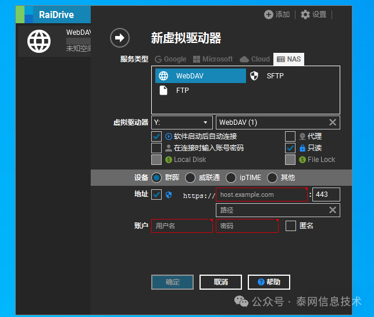Click the right-arrow circle icon beside 新虚拟驱动器

(x=119, y=38)
